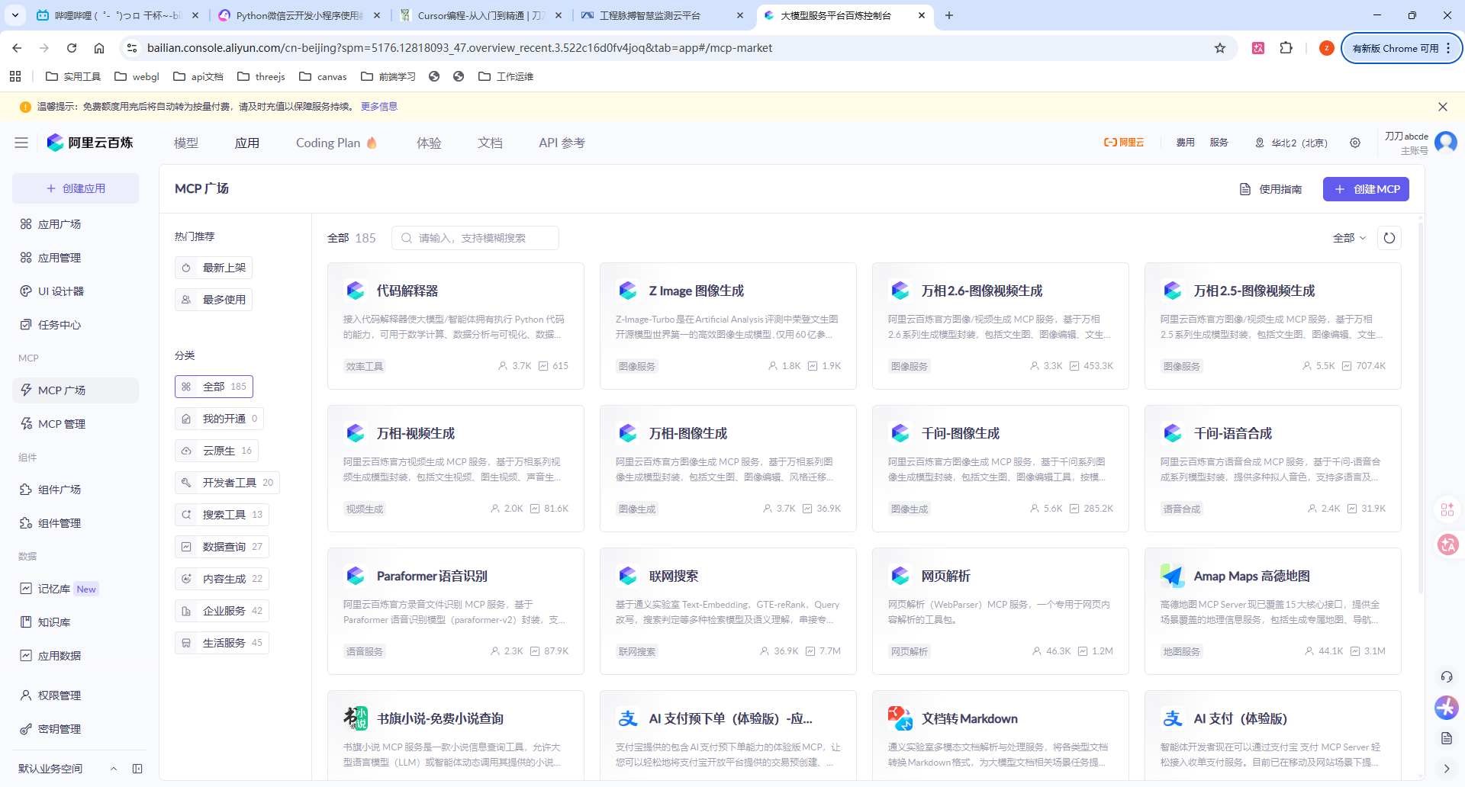Click the vertical scrollbar of the MCP list
1465x787 pixels.
pos(1420,404)
